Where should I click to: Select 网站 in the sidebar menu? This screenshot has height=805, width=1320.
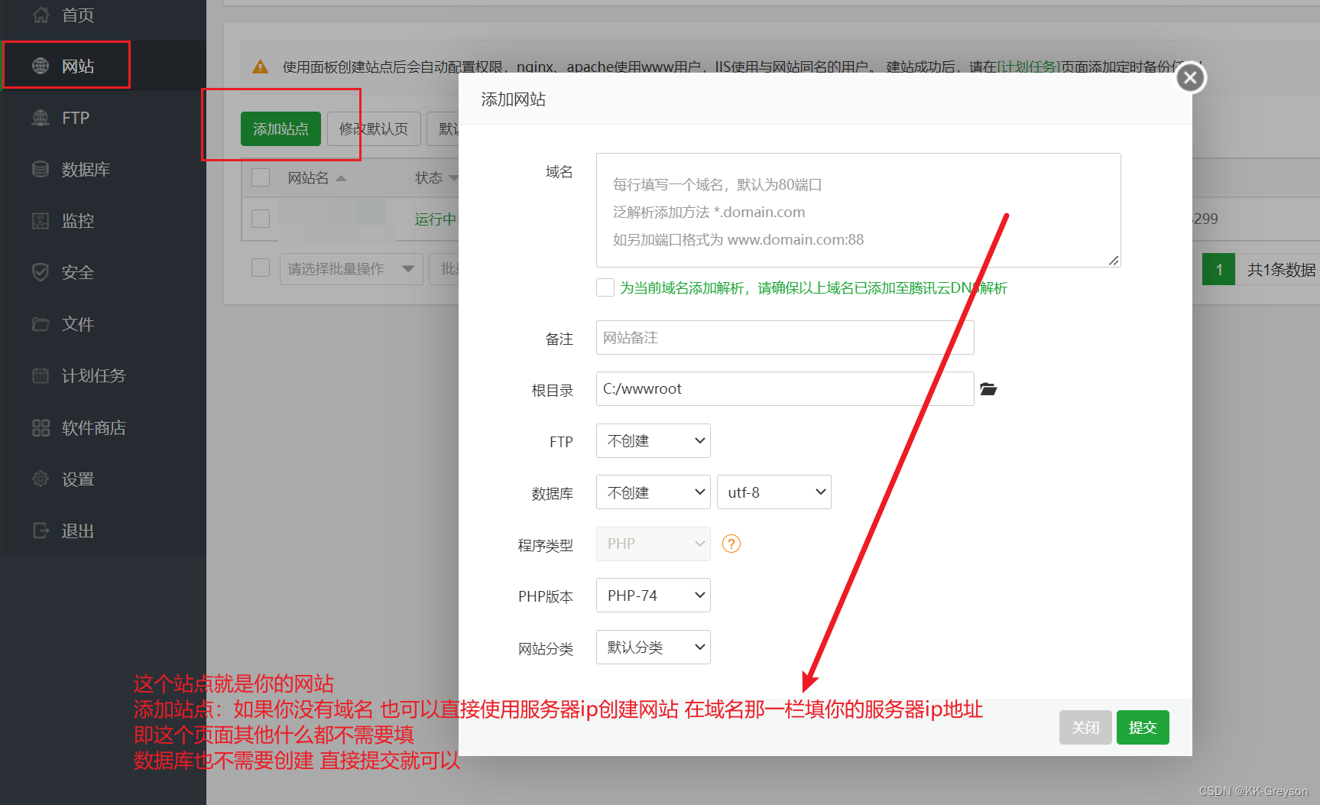(x=78, y=67)
